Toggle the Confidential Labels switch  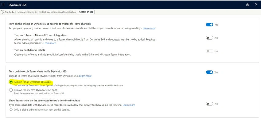209,51
